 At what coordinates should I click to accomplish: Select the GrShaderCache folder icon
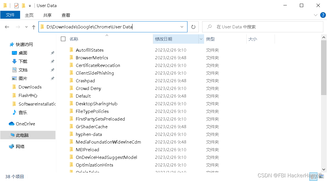(71, 127)
